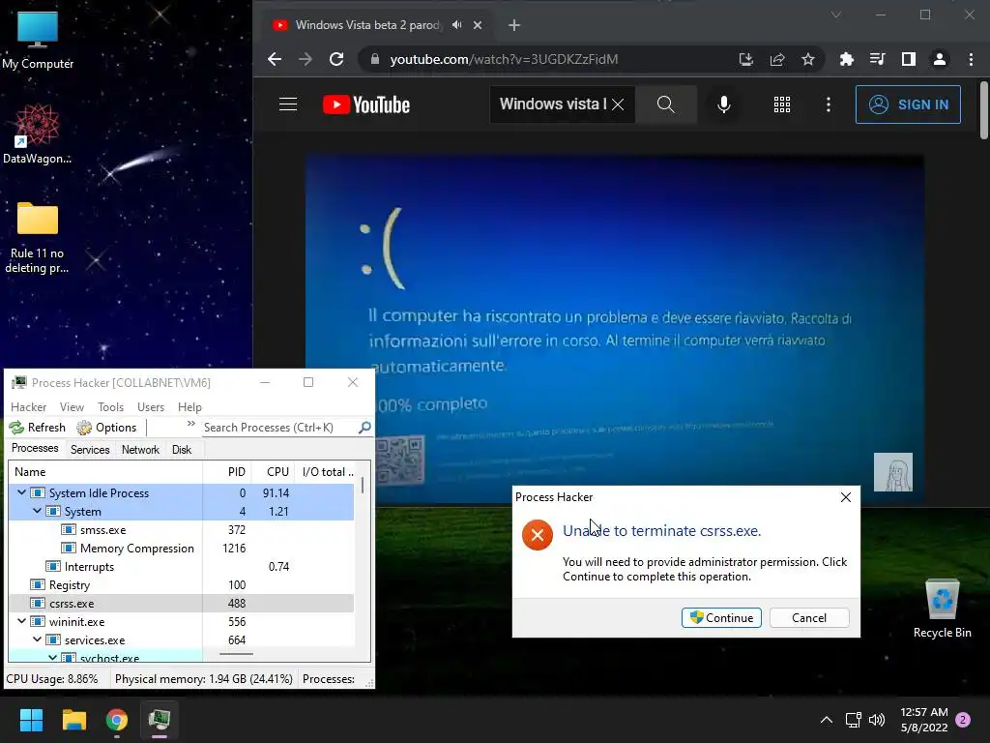Viewport: 990px width, 743px height.
Task: Mute the tab audio speaker icon
Action: 457,25
